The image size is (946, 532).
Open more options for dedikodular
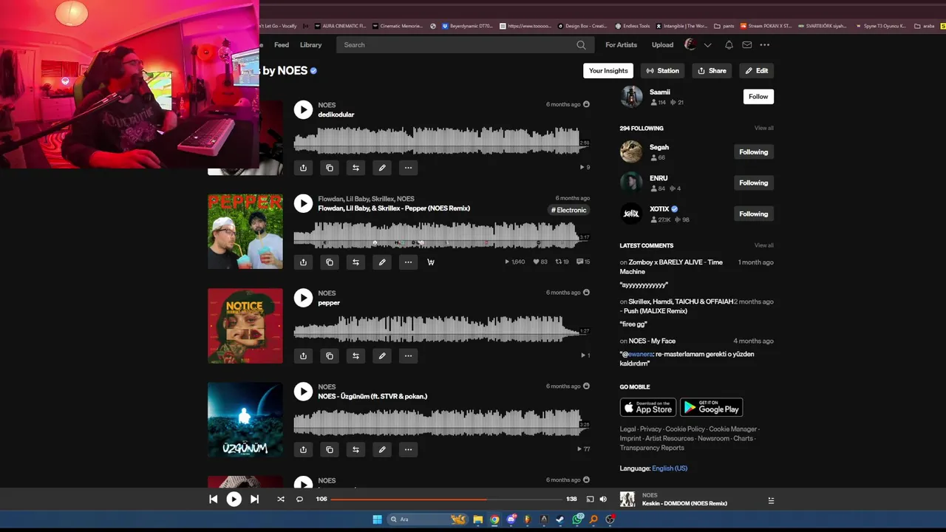408,168
